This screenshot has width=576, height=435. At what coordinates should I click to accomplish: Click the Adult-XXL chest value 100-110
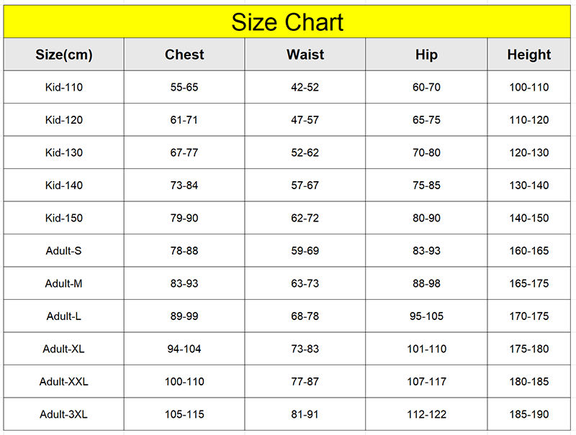(x=184, y=382)
